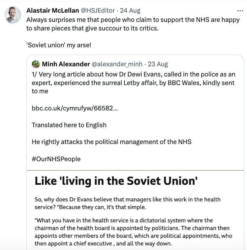The image size is (247, 250).
Task: Click Alastair McLellan's profile avatar
Action: coord(13,15)
